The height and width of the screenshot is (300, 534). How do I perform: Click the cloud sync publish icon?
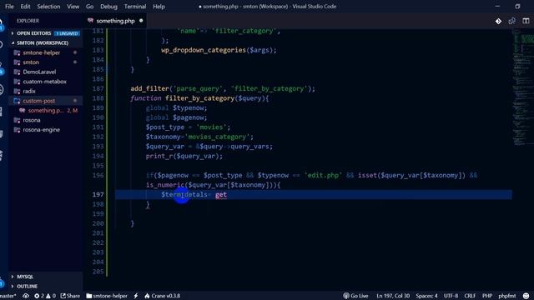(26, 296)
